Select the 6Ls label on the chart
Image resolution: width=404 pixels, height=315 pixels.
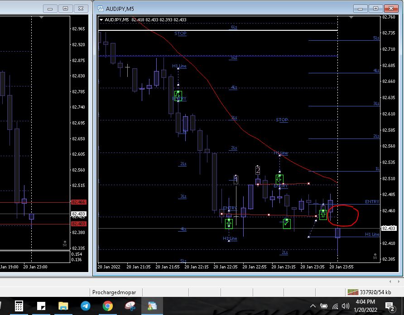(234, 27)
